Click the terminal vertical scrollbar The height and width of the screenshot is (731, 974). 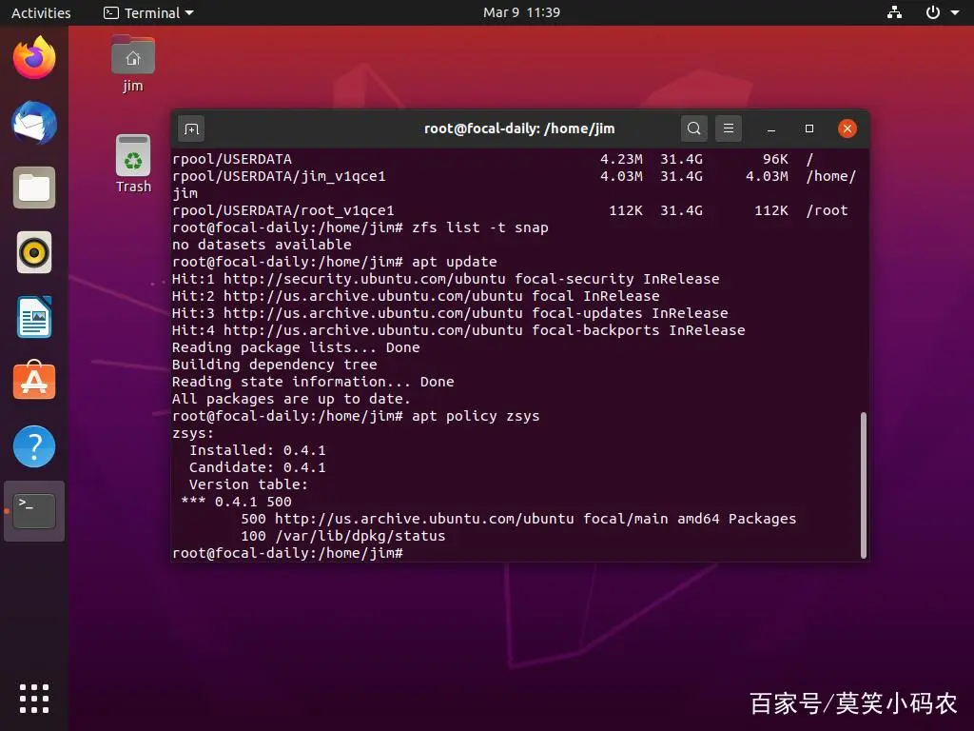[864, 484]
